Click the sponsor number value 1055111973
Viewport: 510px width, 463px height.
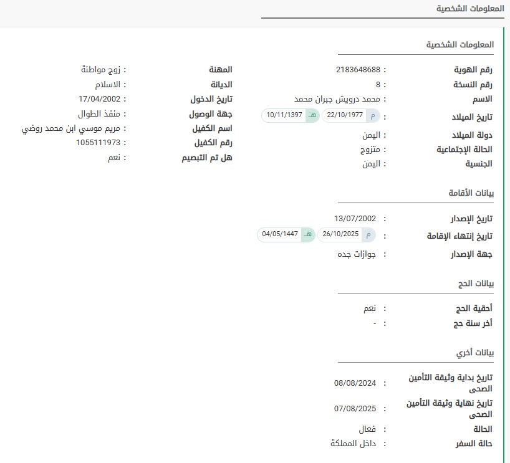101,143
